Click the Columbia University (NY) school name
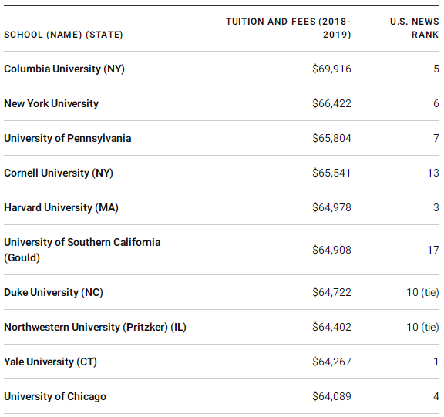This screenshot has width=444, height=417. point(64,69)
